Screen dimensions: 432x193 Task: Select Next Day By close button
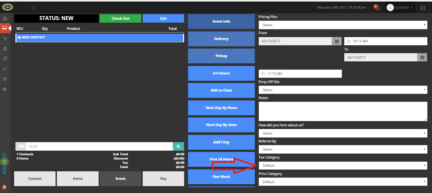coord(221,125)
